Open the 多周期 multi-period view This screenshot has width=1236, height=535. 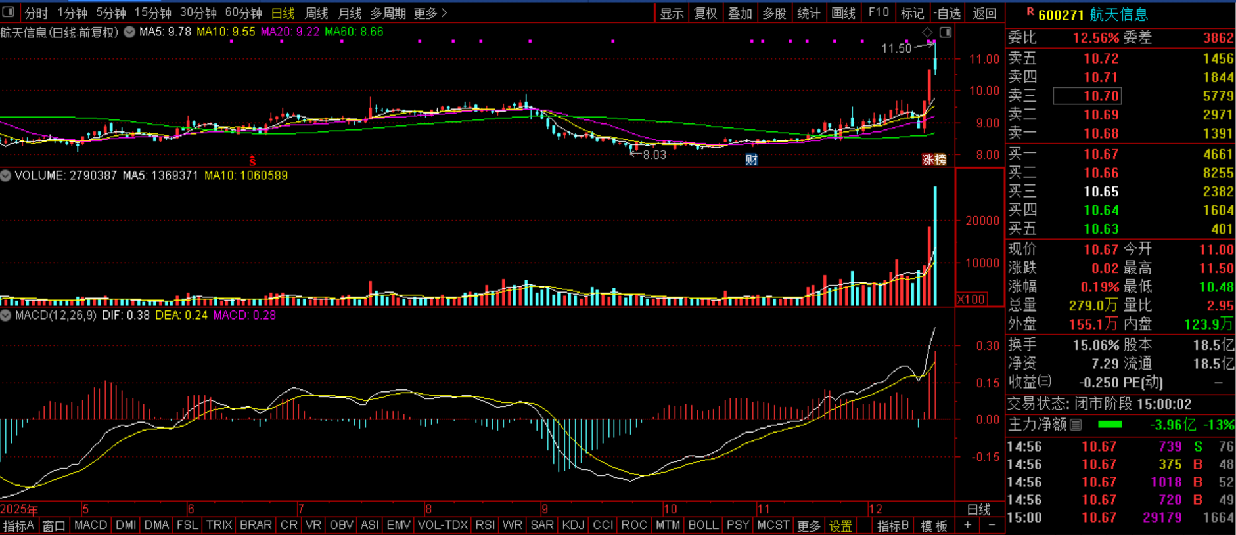click(388, 13)
